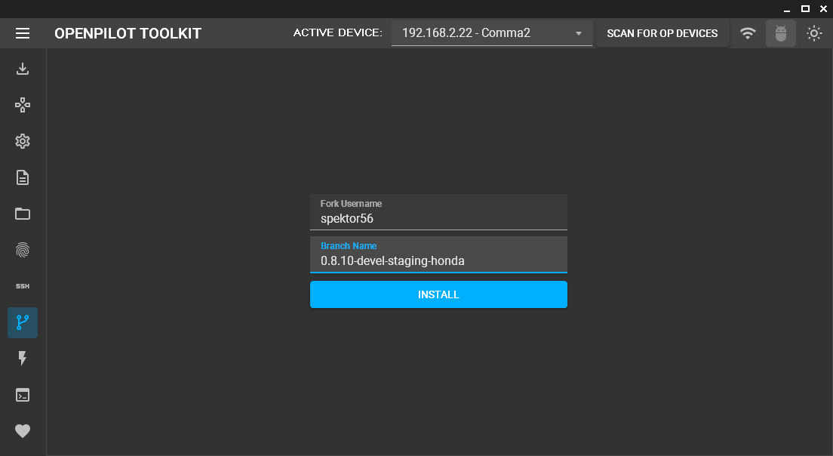
Task: Open the logs document sidebar icon
Action: 23,177
